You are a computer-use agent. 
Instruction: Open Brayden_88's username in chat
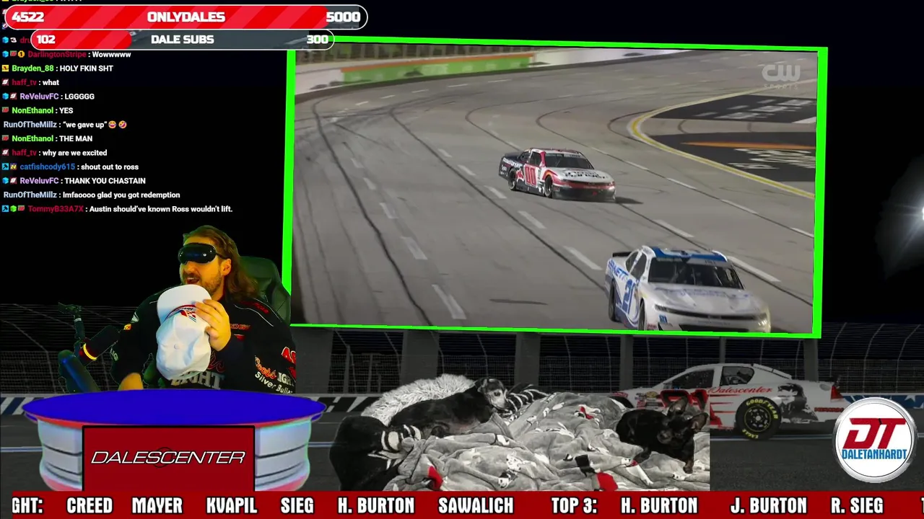[x=32, y=68]
